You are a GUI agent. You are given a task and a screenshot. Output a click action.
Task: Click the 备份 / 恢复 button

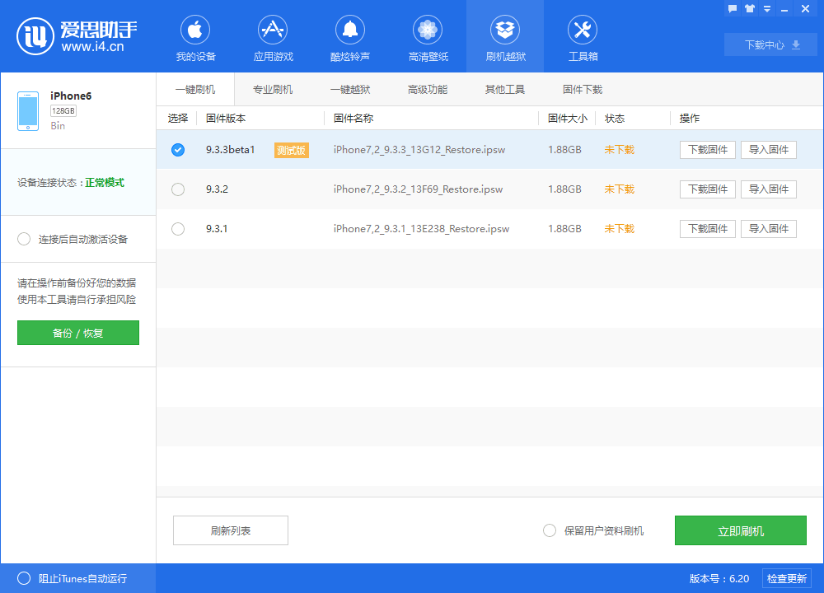click(x=77, y=333)
